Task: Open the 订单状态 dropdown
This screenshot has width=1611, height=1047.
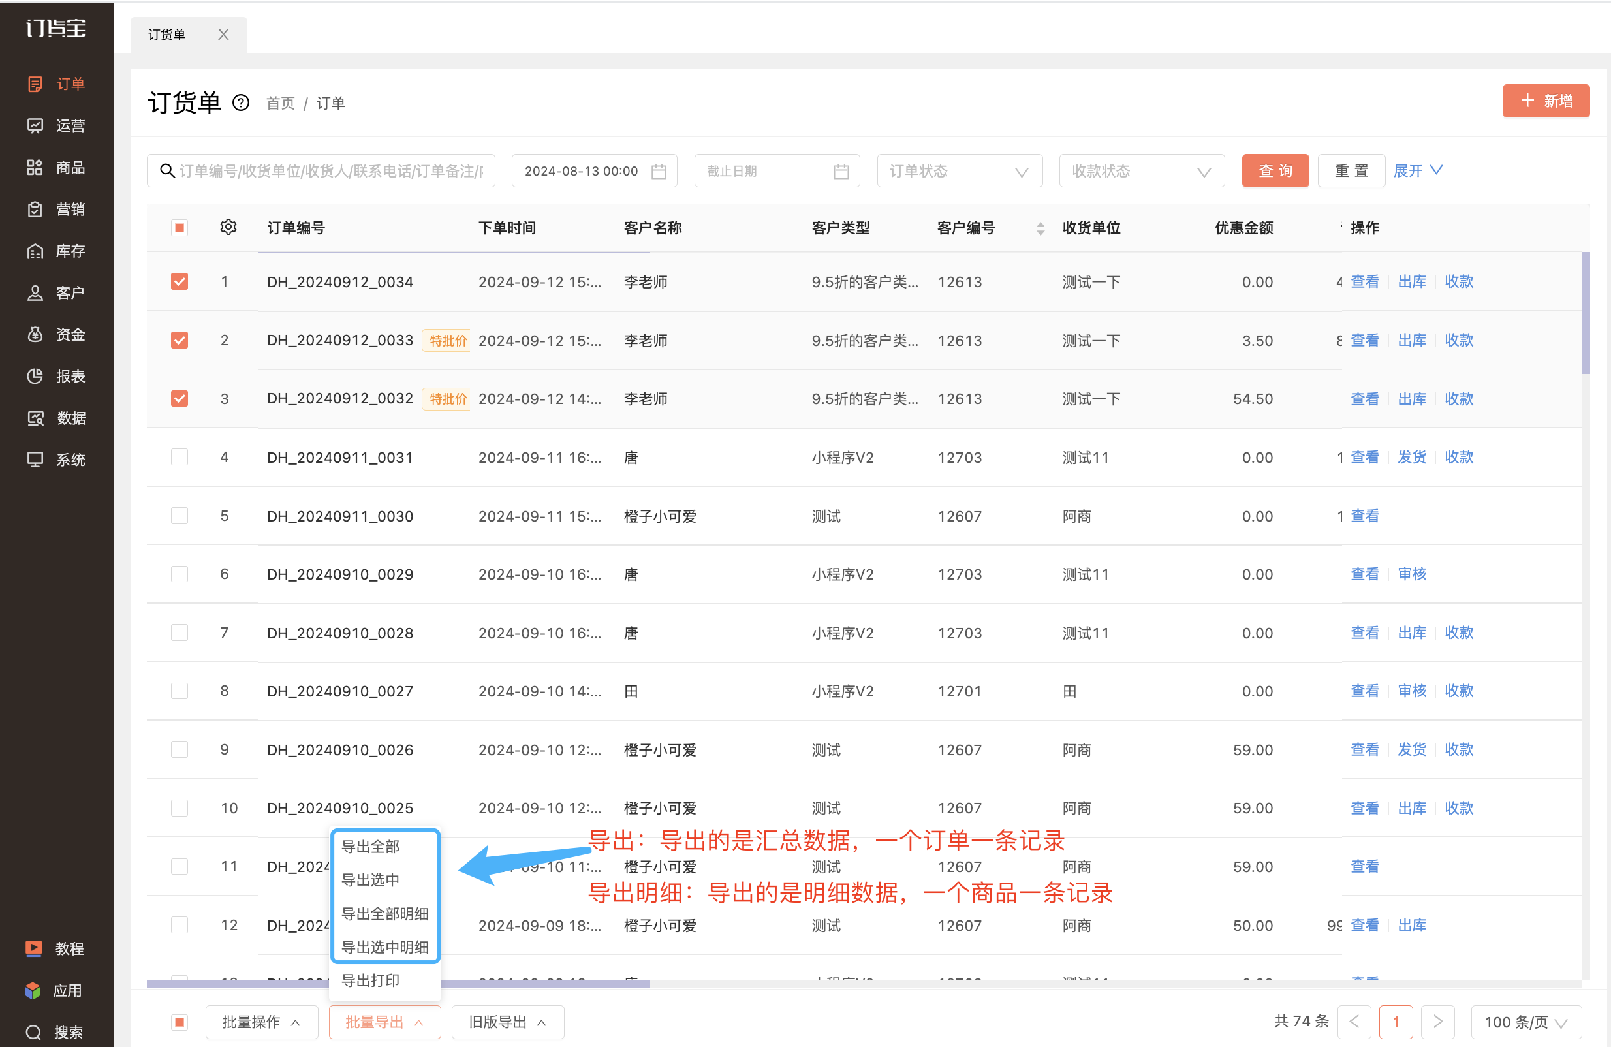Action: point(959,171)
